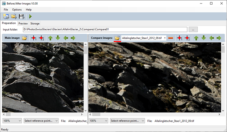Set reference point 1 for main image
227x132 pixels.
point(34,38)
